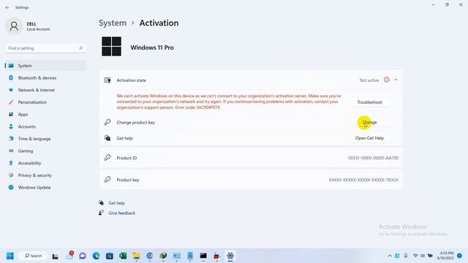Open Time & language settings
Image resolution: width=468 pixels, height=263 pixels.
click(45, 139)
